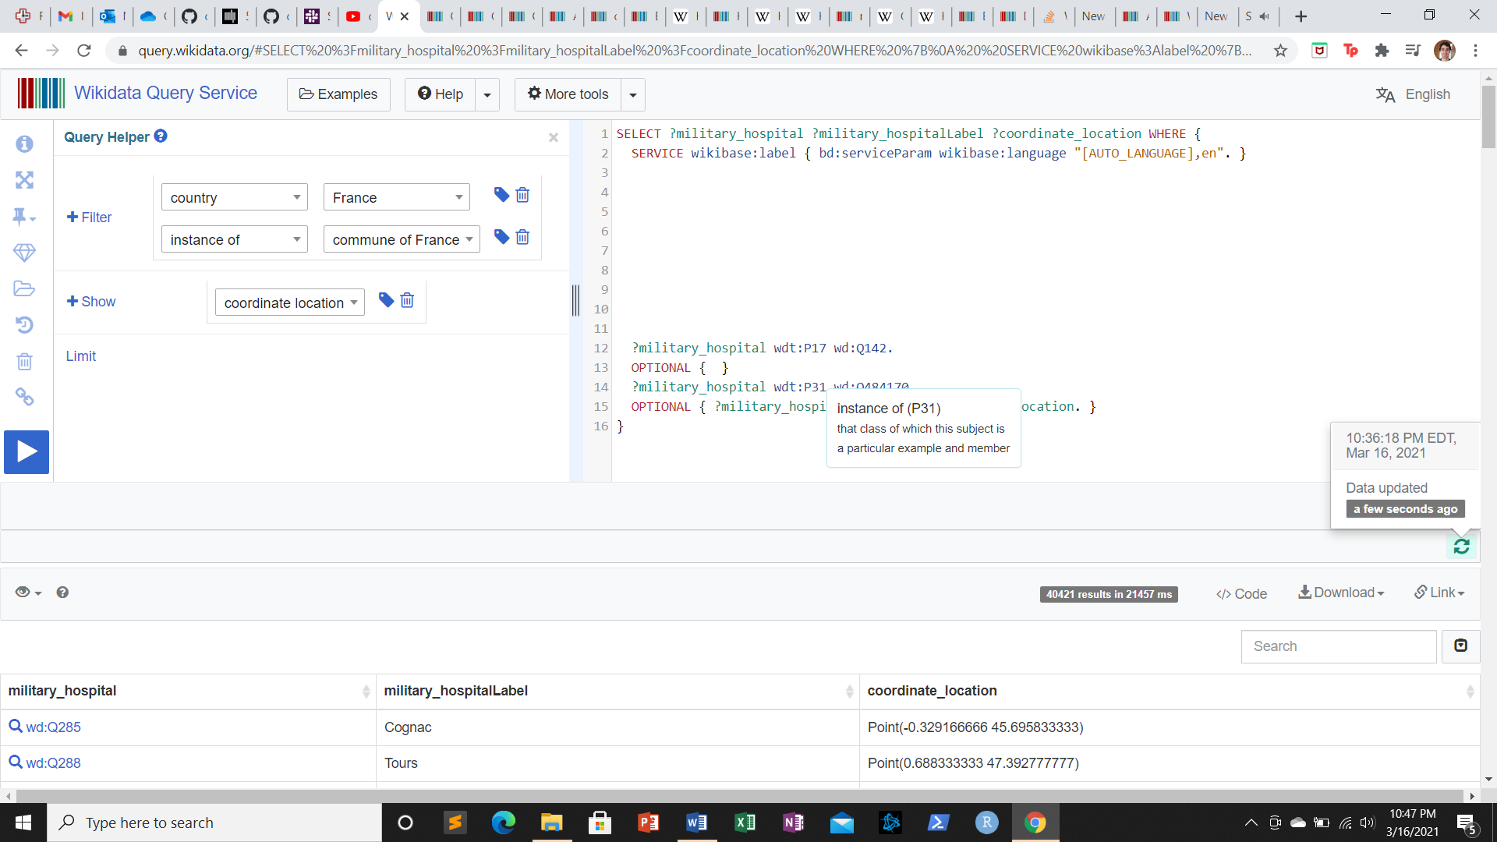Click the refresh data updated icon
Screen dimensions: 1497x842
(x=1462, y=547)
